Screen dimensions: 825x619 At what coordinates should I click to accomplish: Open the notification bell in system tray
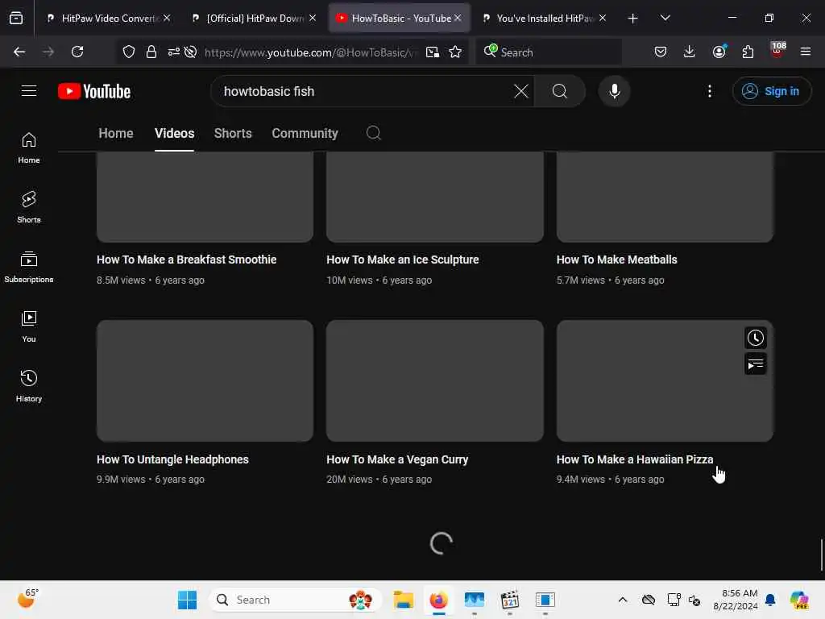770,600
